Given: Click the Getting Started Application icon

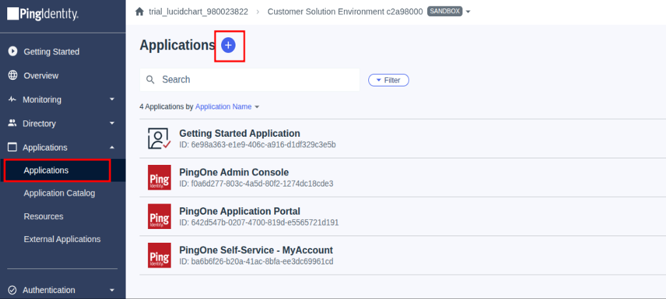Looking at the screenshot, I should 159,139.
